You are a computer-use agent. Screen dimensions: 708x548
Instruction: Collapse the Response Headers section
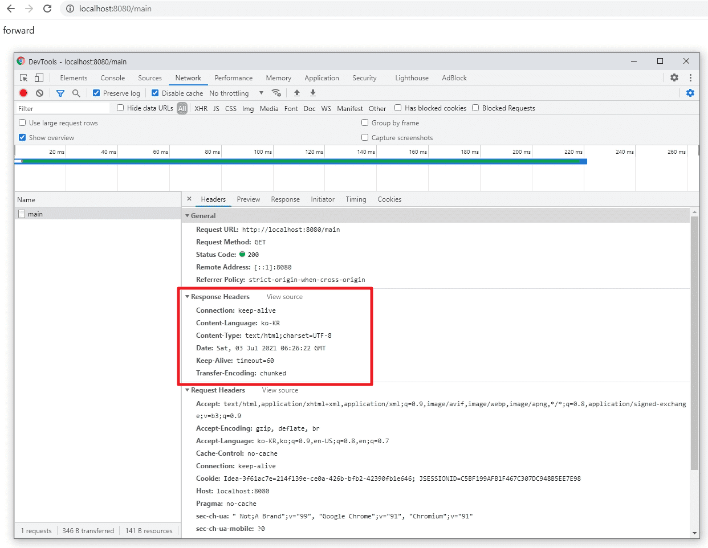(187, 297)
